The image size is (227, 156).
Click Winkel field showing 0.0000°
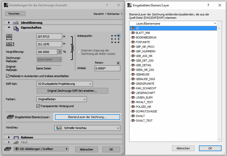pyautogui.click(x=107, y=68)
